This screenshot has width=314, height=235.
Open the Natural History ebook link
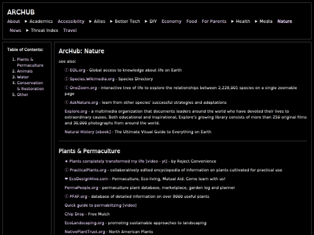pyautogui.click(x=87, y=132)
